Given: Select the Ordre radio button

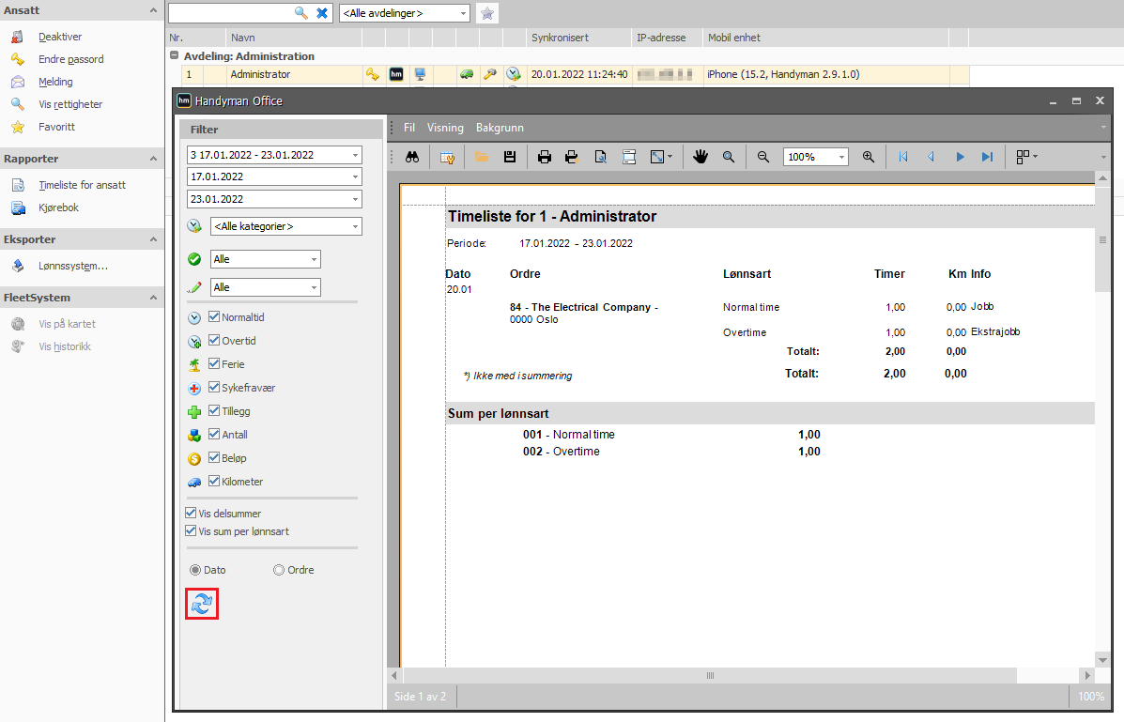Looking at the screenshot, I should coord(279,570).
